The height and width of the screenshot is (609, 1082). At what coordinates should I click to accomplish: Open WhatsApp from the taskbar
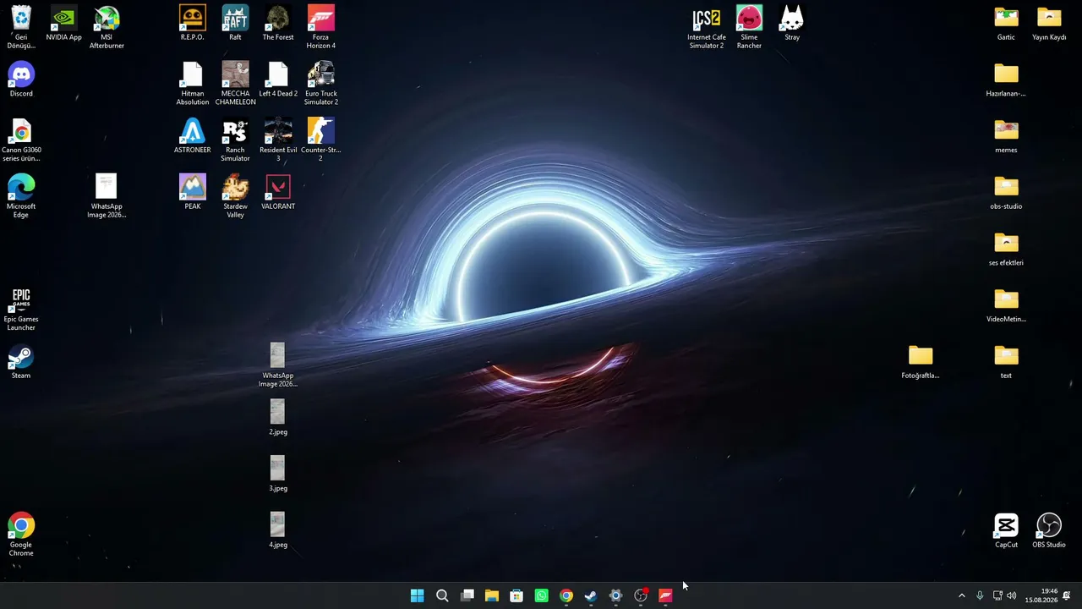[x=541, y=595]
